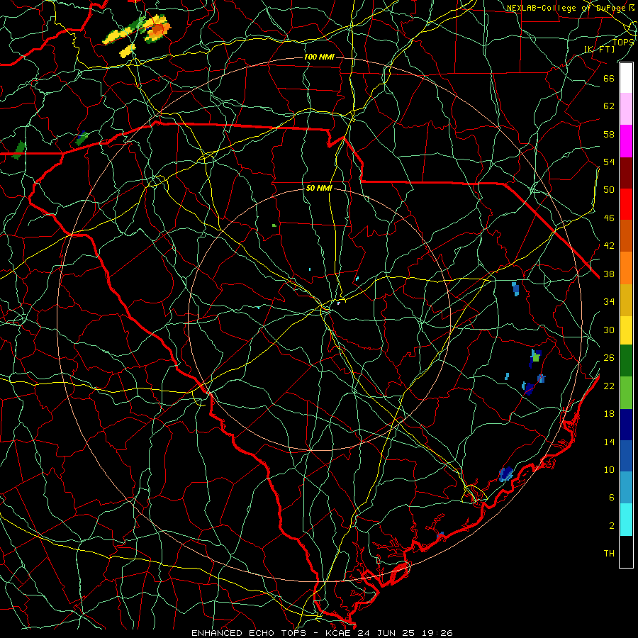
Task: Click the orange-cored storm echo at top left
Action: tap(157, 28)
